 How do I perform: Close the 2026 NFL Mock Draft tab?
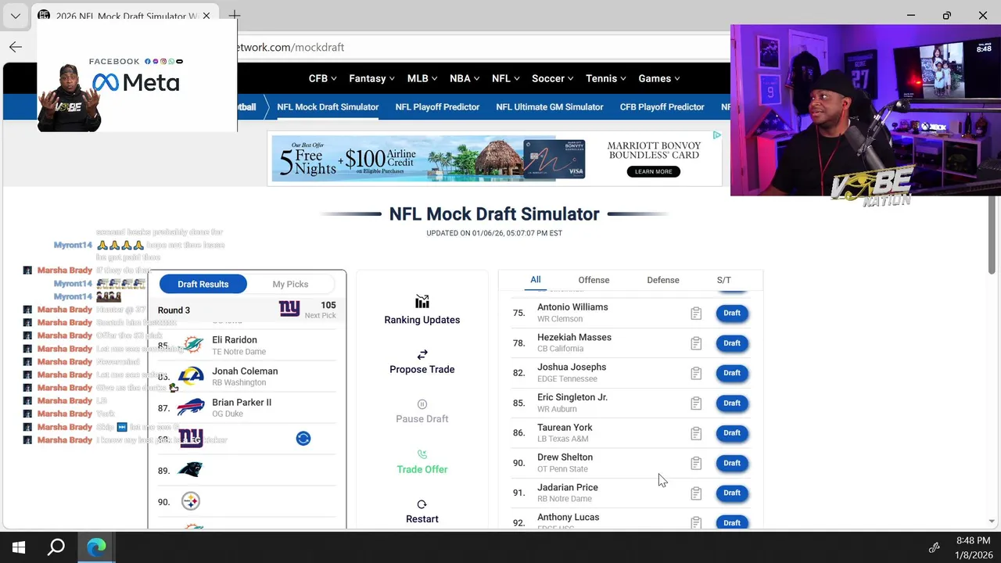tap(206, 16)
